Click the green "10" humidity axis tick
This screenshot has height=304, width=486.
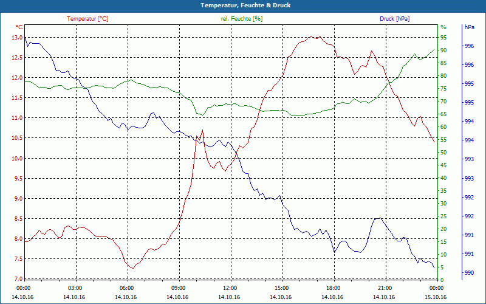(x=443, y=255)
